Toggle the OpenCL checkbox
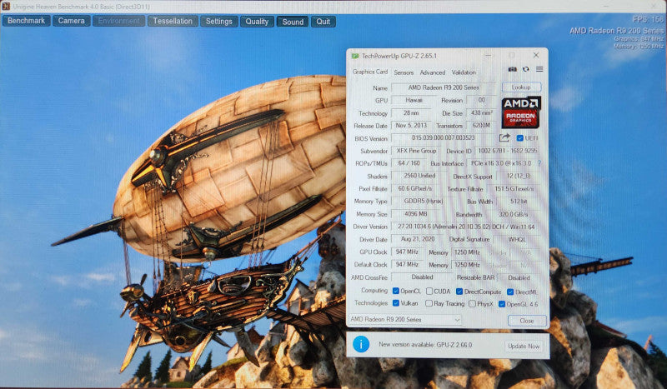Screen dimensions: 667x389 click(x=395, y=291)
